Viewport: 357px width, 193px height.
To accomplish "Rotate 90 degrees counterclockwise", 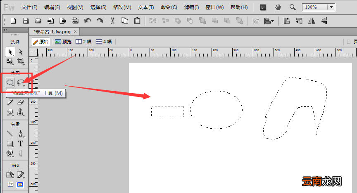I will tap(287, 21).
